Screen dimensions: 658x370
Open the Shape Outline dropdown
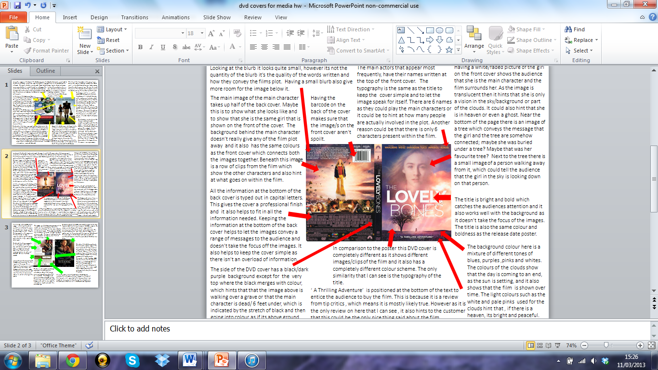(532, 40)
